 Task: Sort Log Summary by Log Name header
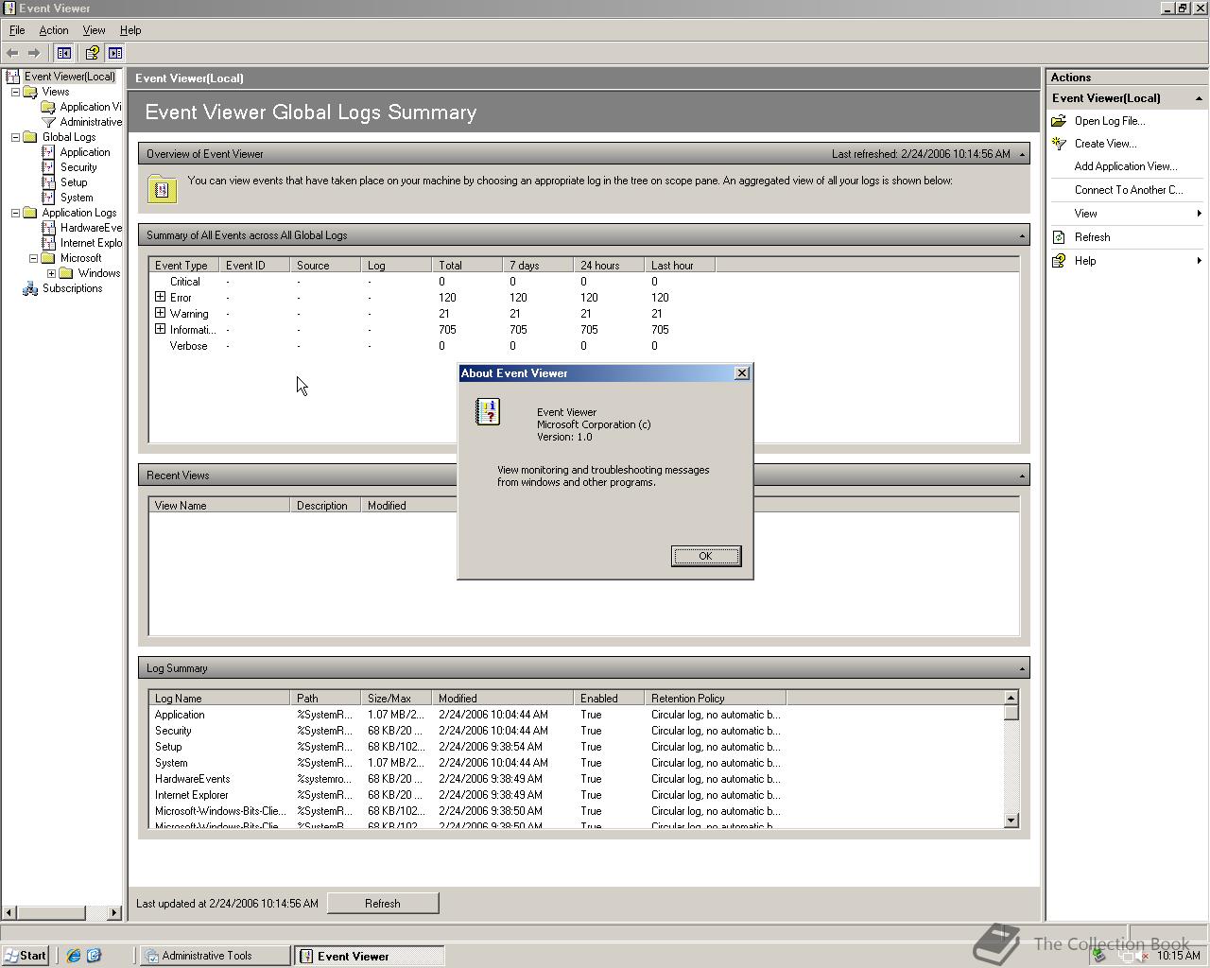(219, 699)
